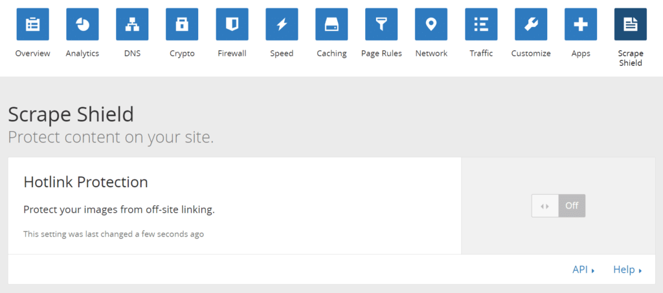Open the Crypto padlock icon
The width and height of the screenshot is (663, 293).
(182, 25)
